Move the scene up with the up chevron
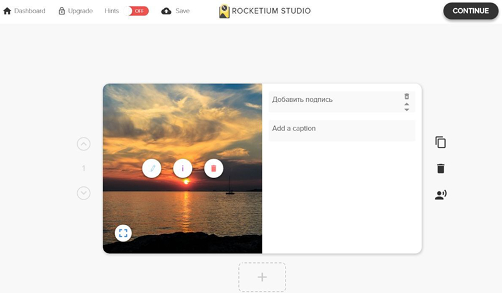This screenshot has width=502, height=293. click(x=83, y=144)
